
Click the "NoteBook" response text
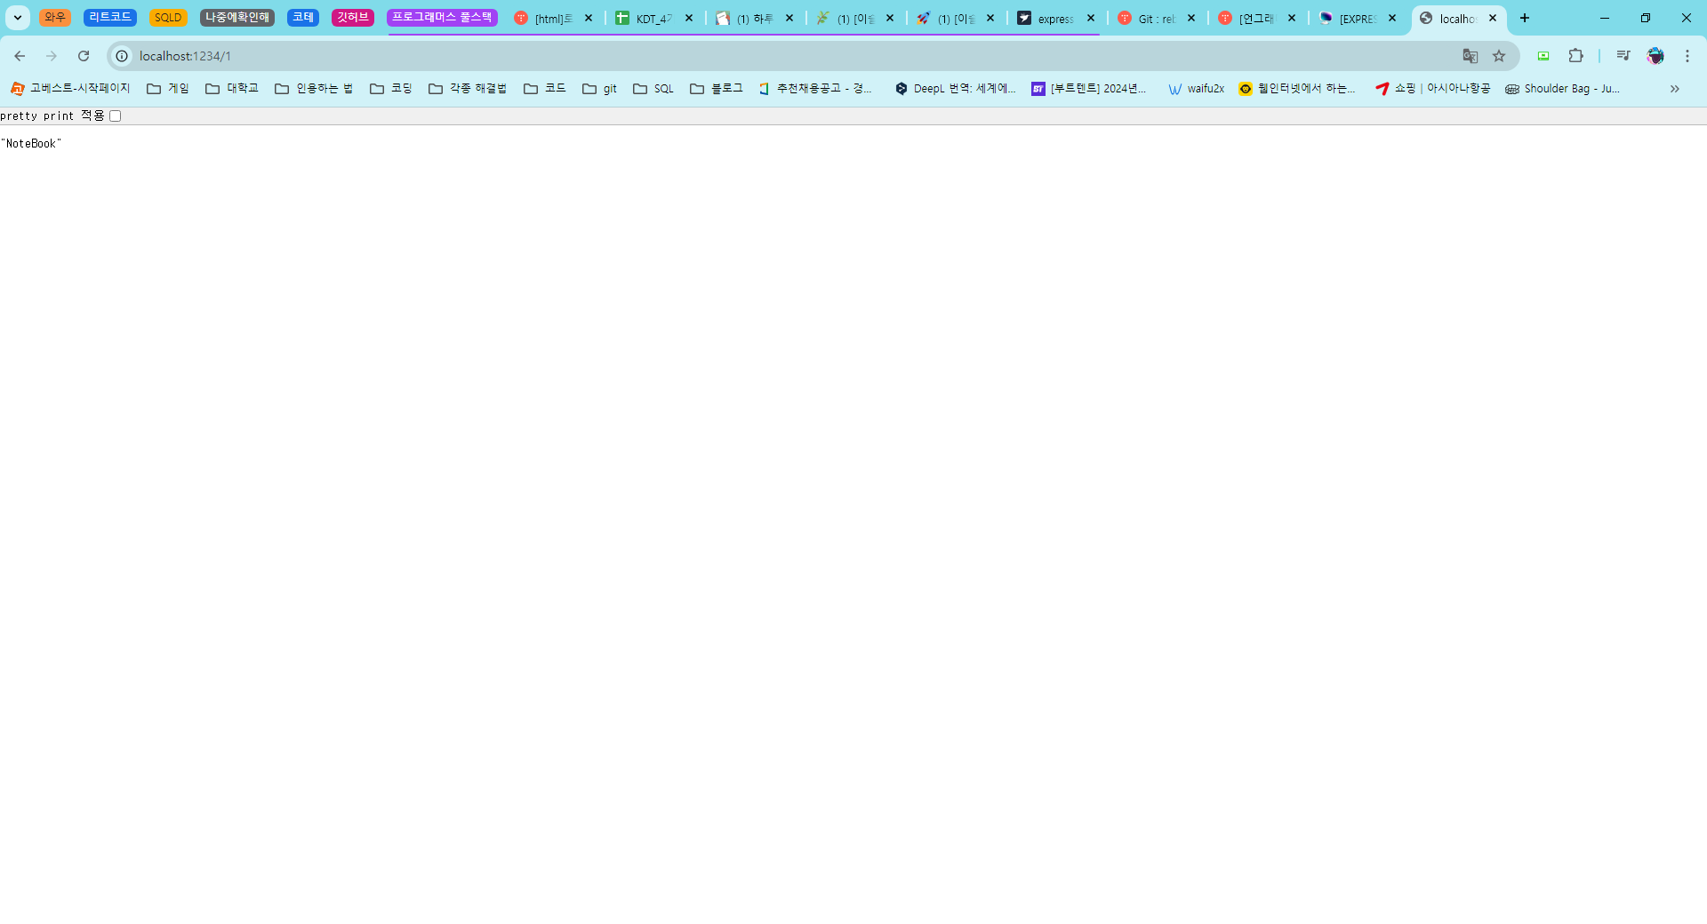(x=31, y=144)
